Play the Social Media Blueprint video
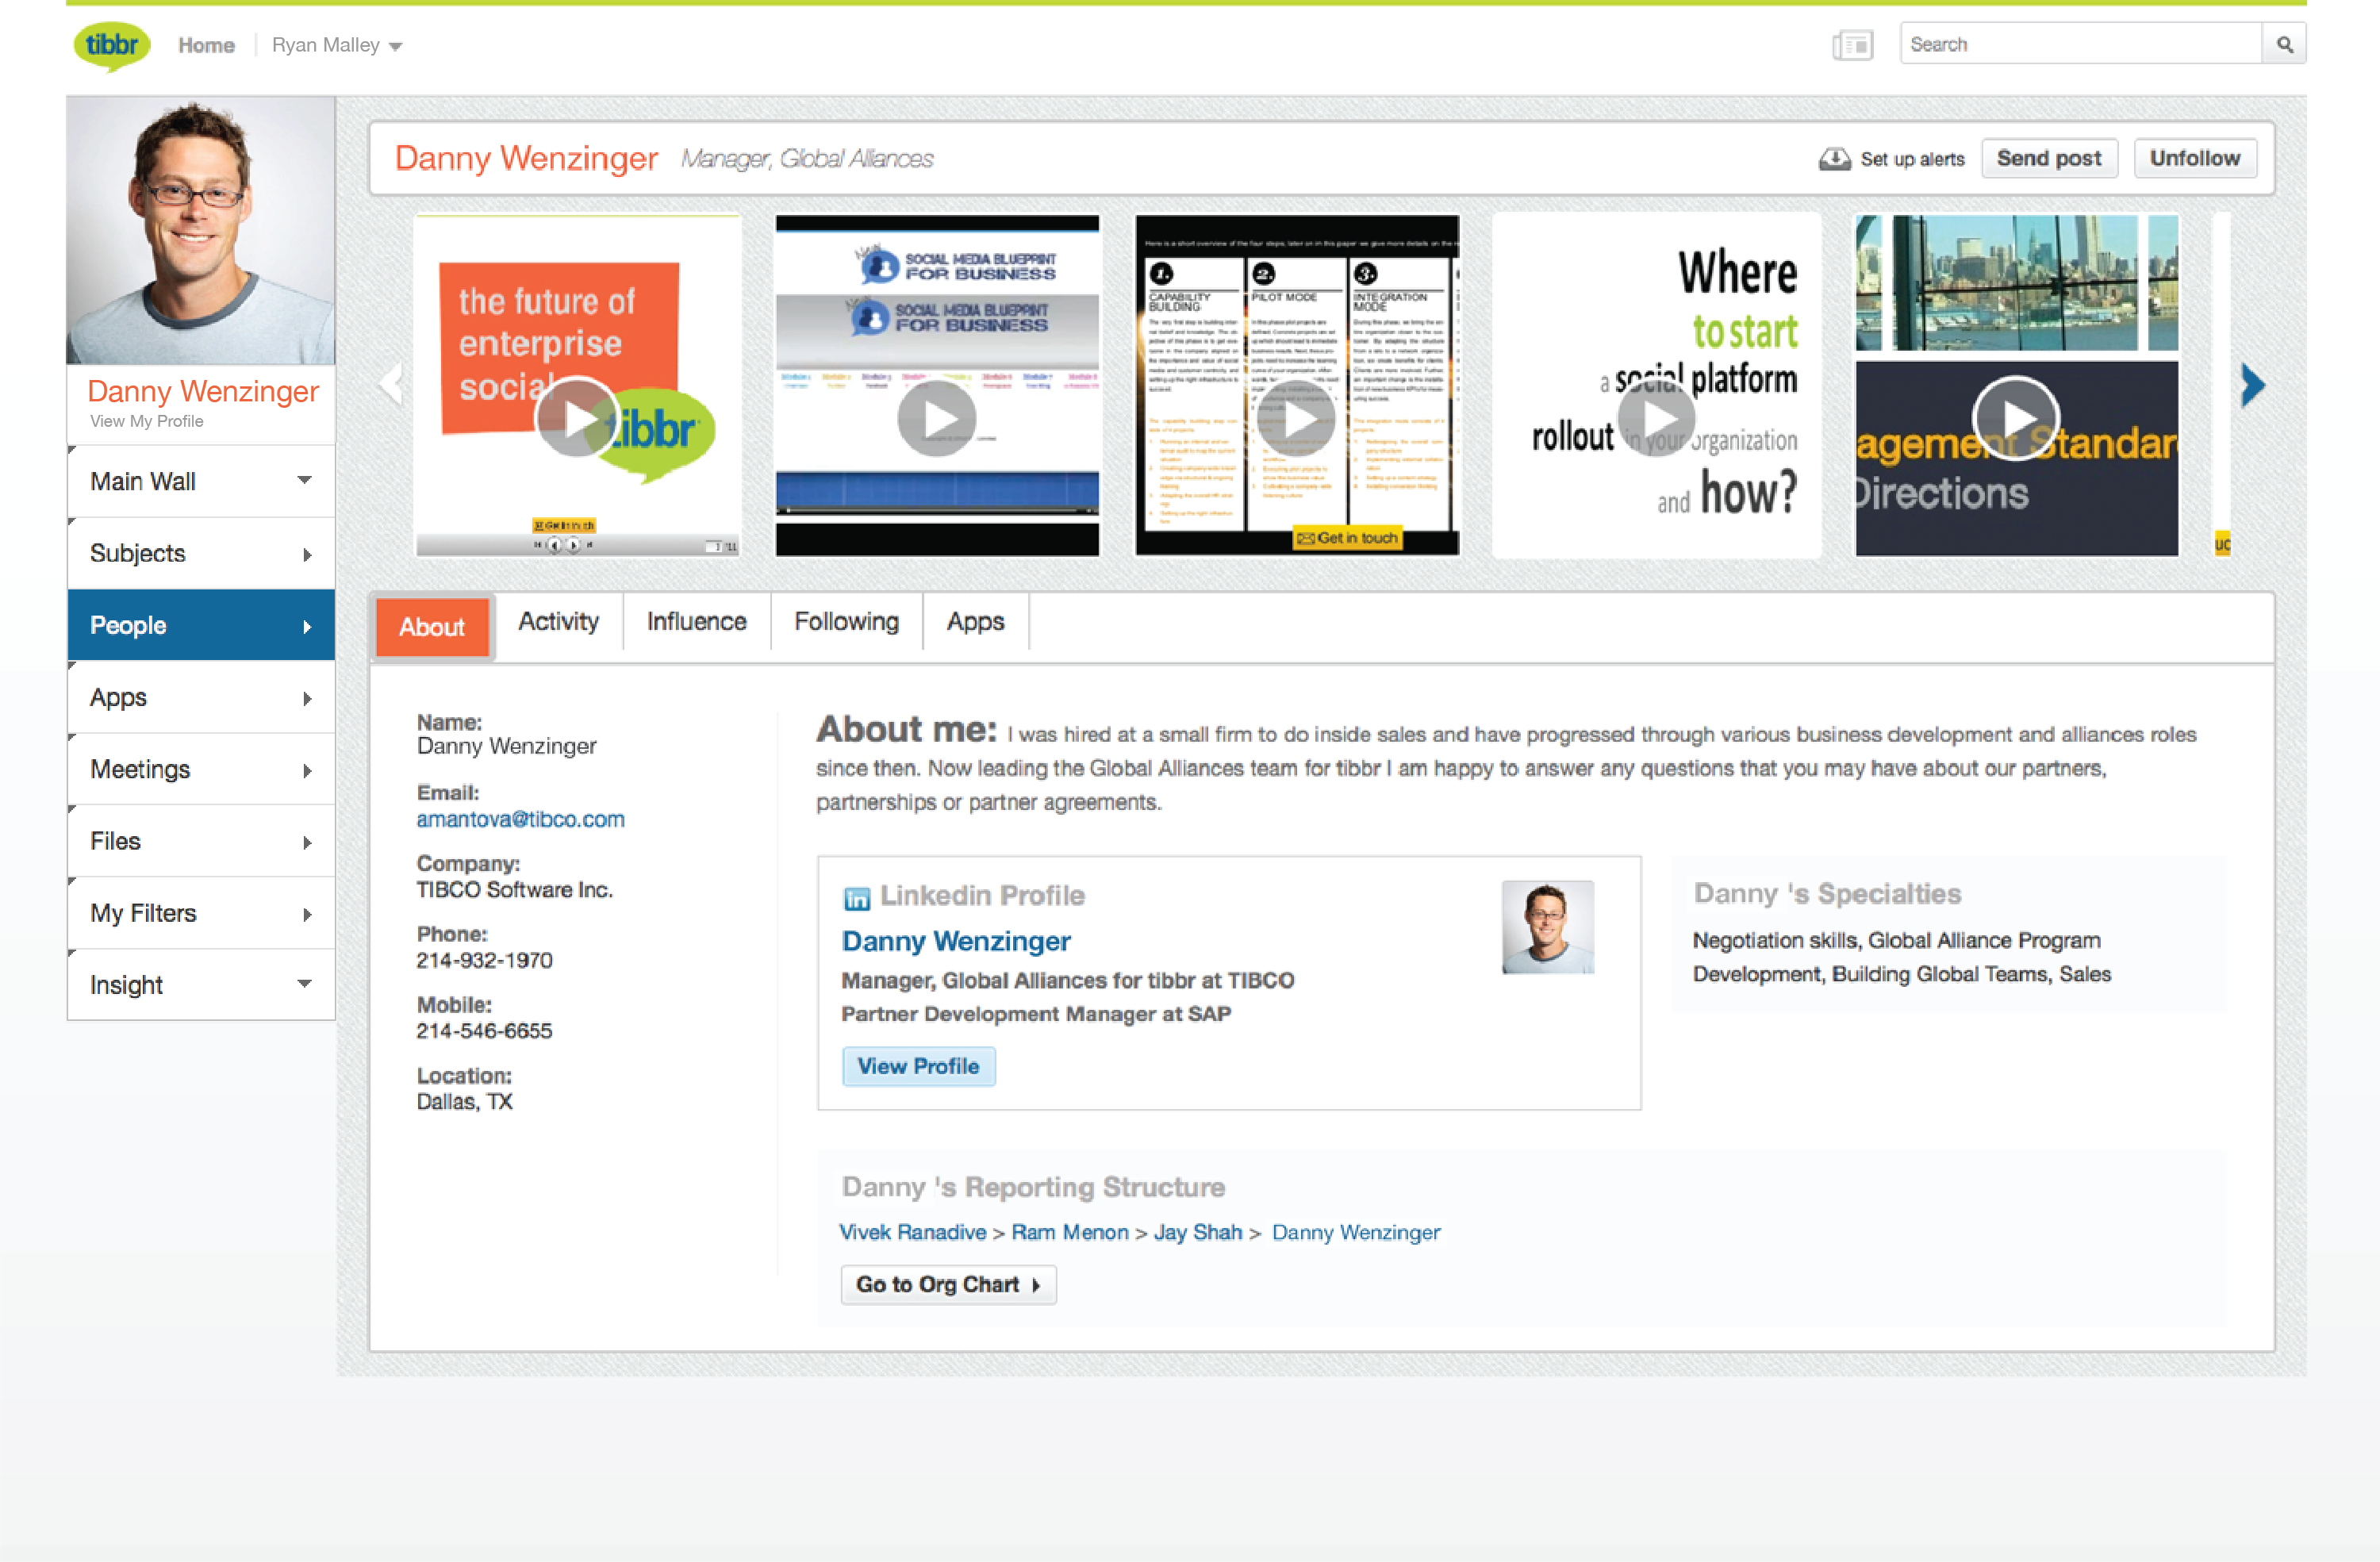The width and height of the screenshot is (2380, 1562). [x=937, y=418]
